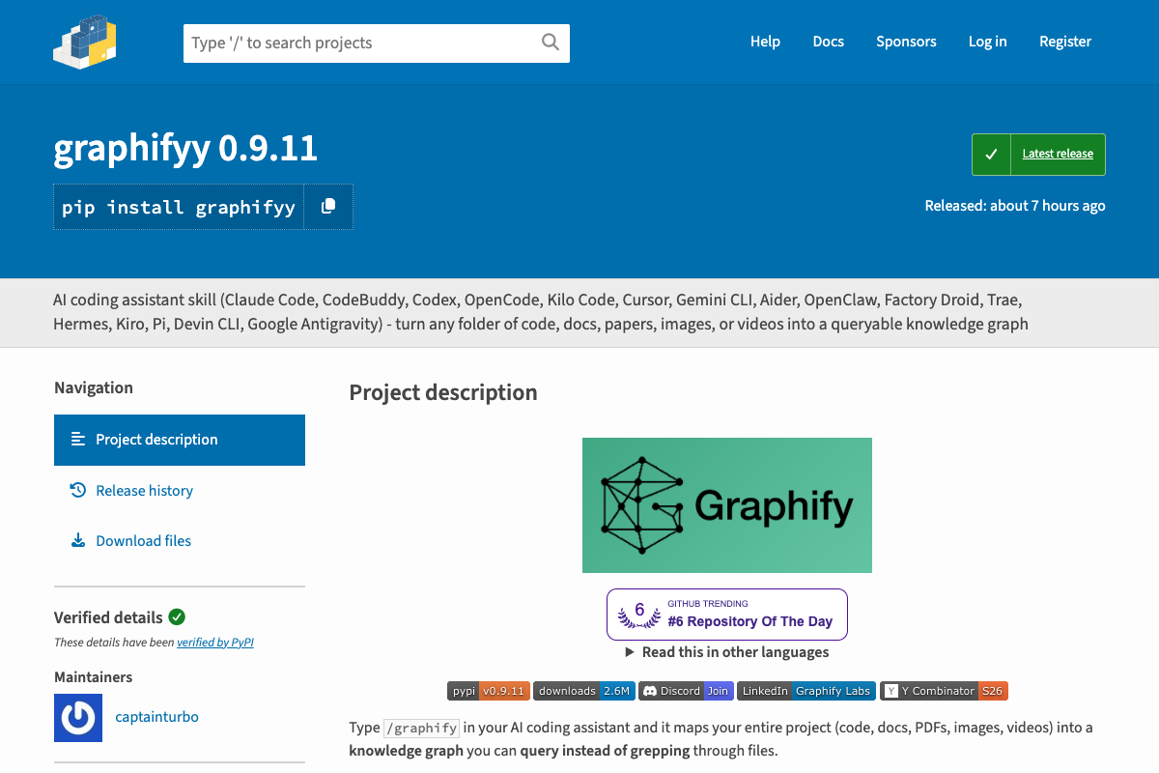
Task: Open the Docs page
Action: pyautogui.click(x=829, y=42)
